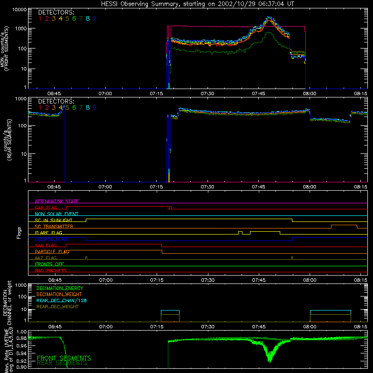The width and height of the screenshot is (373, 373).
Task: Click the 07:30 tick under the Flags plot
Action: click(x=207, y=280)
